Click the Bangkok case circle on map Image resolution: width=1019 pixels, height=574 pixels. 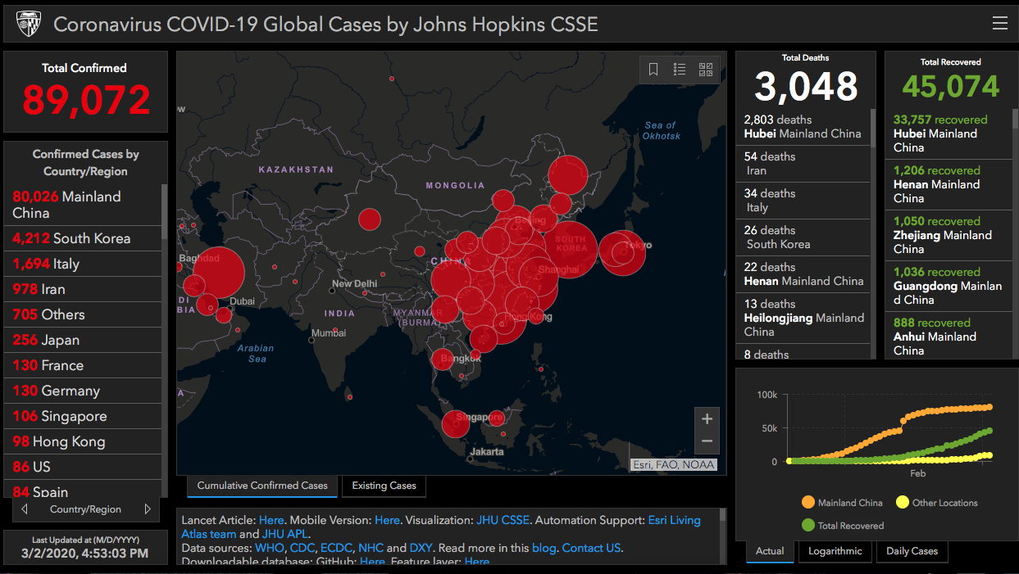[x=444, y=359]
